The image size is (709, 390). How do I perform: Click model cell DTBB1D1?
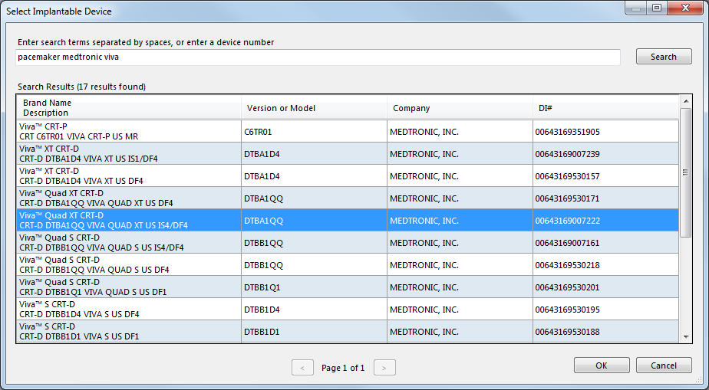pyautogui.click(x=315, y=332)
